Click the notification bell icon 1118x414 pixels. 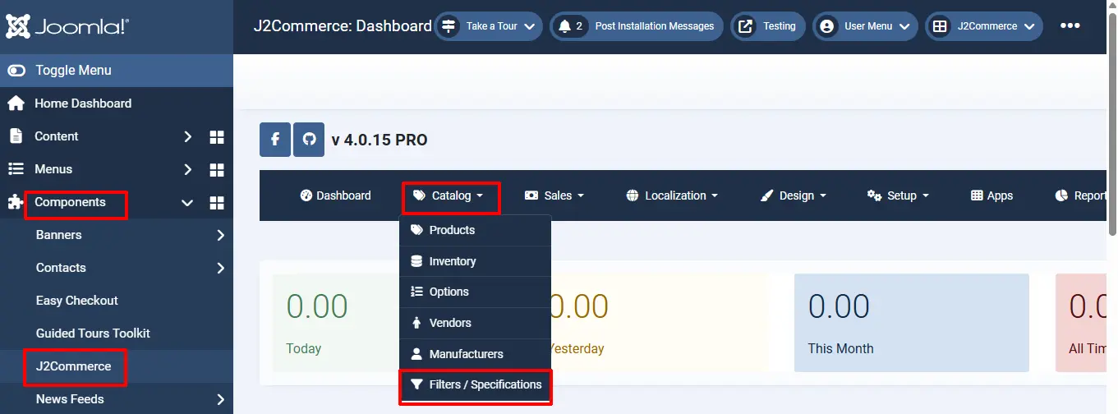point(564,26)
